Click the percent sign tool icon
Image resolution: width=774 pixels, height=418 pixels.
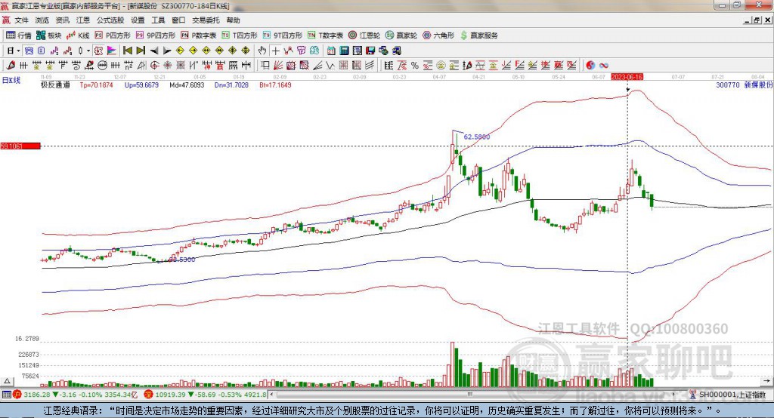415,65
